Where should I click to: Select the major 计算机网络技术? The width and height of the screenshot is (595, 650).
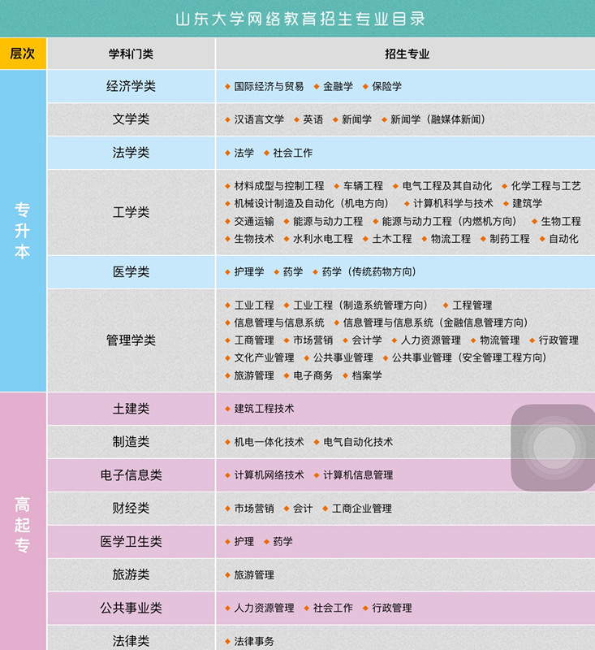tap(269, 475)
